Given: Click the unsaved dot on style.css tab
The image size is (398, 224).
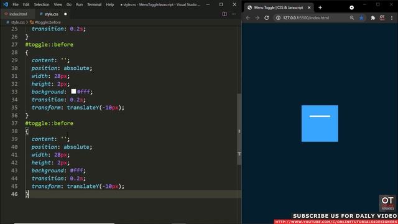Looking at the screenshot, I should click(65, 14).
